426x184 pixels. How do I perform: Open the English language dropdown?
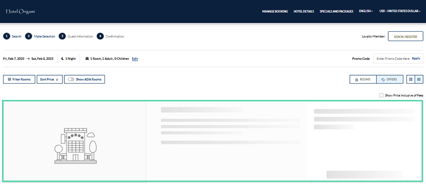(366, 11)
